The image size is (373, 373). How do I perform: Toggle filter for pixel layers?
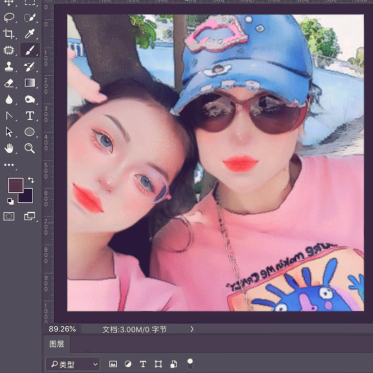click(113, 364)
